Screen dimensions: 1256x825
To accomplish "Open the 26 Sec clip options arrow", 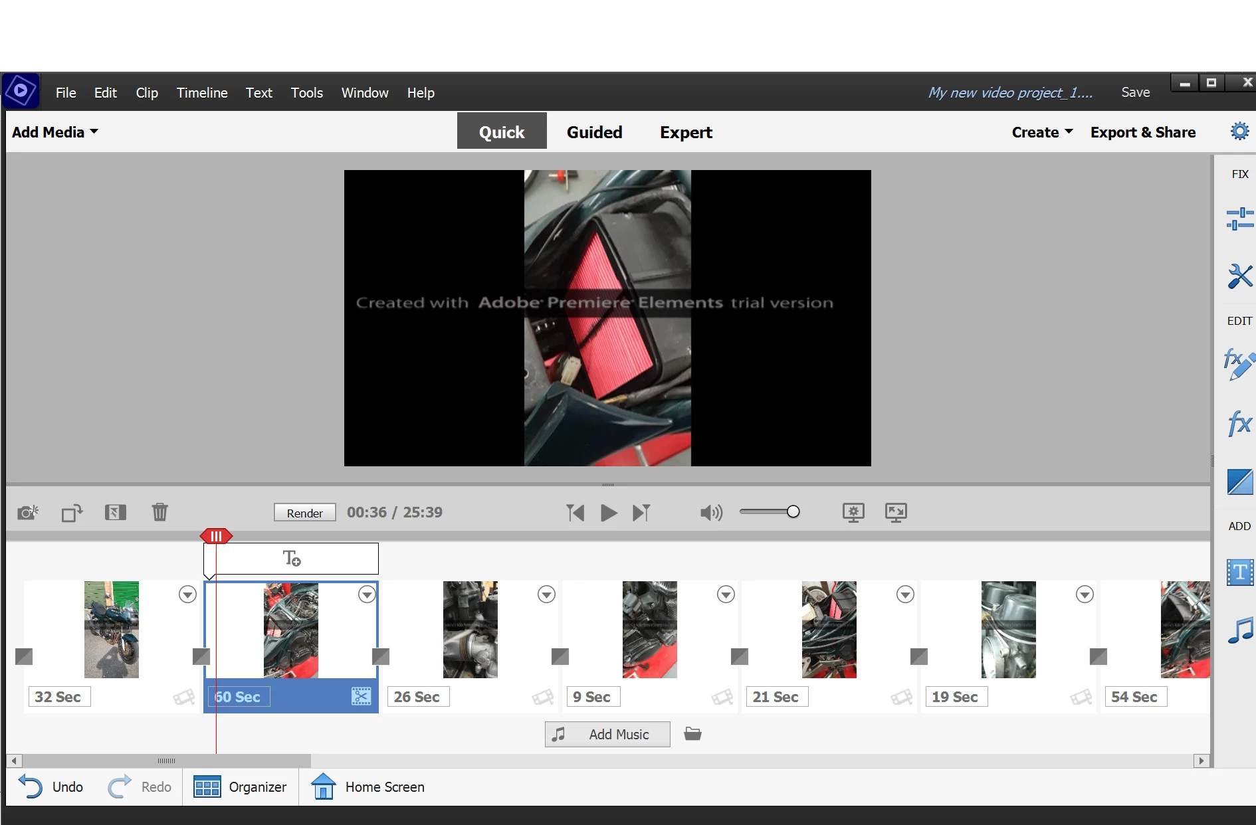I will (546, 595).
